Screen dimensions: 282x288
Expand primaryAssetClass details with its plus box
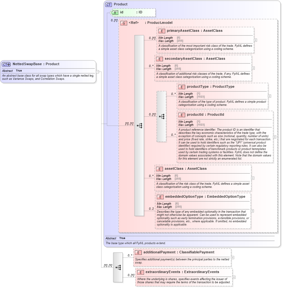pyautogui.click(x=255, y=40)
